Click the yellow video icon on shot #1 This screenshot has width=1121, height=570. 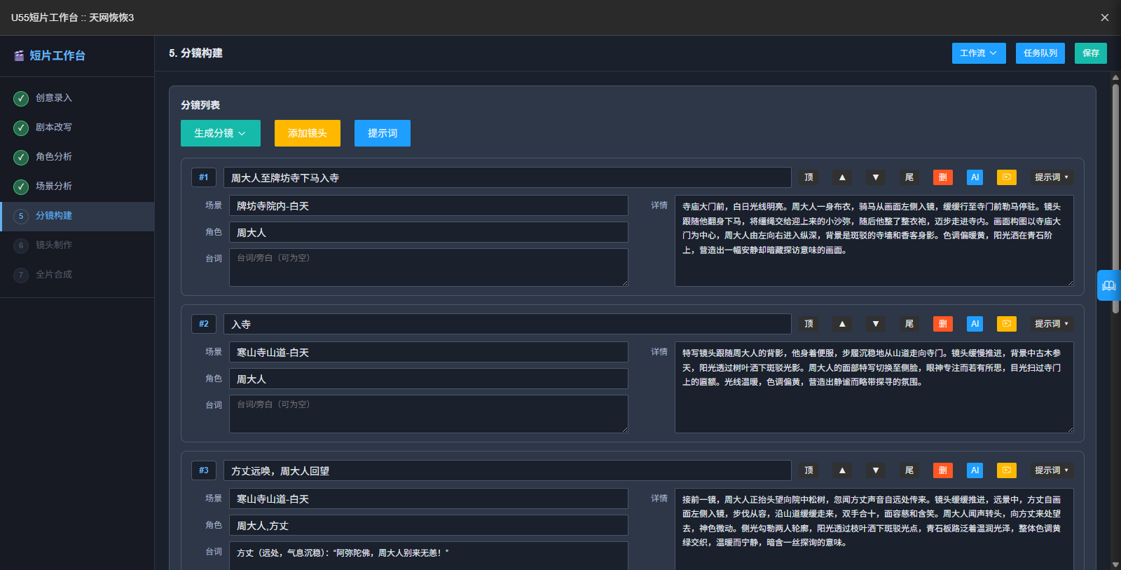coord(1006,177)
